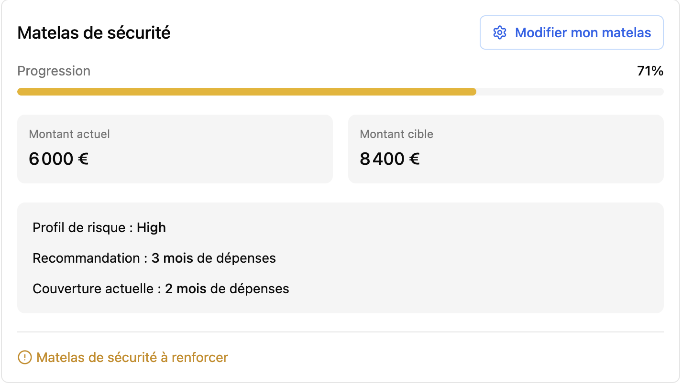
Task: Click the yellow filled part of the progress bar
Action: pyautogui.click(x=246, y=92)
